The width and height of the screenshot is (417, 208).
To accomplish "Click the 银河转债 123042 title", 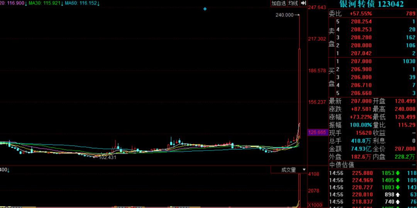I will 371,4.
